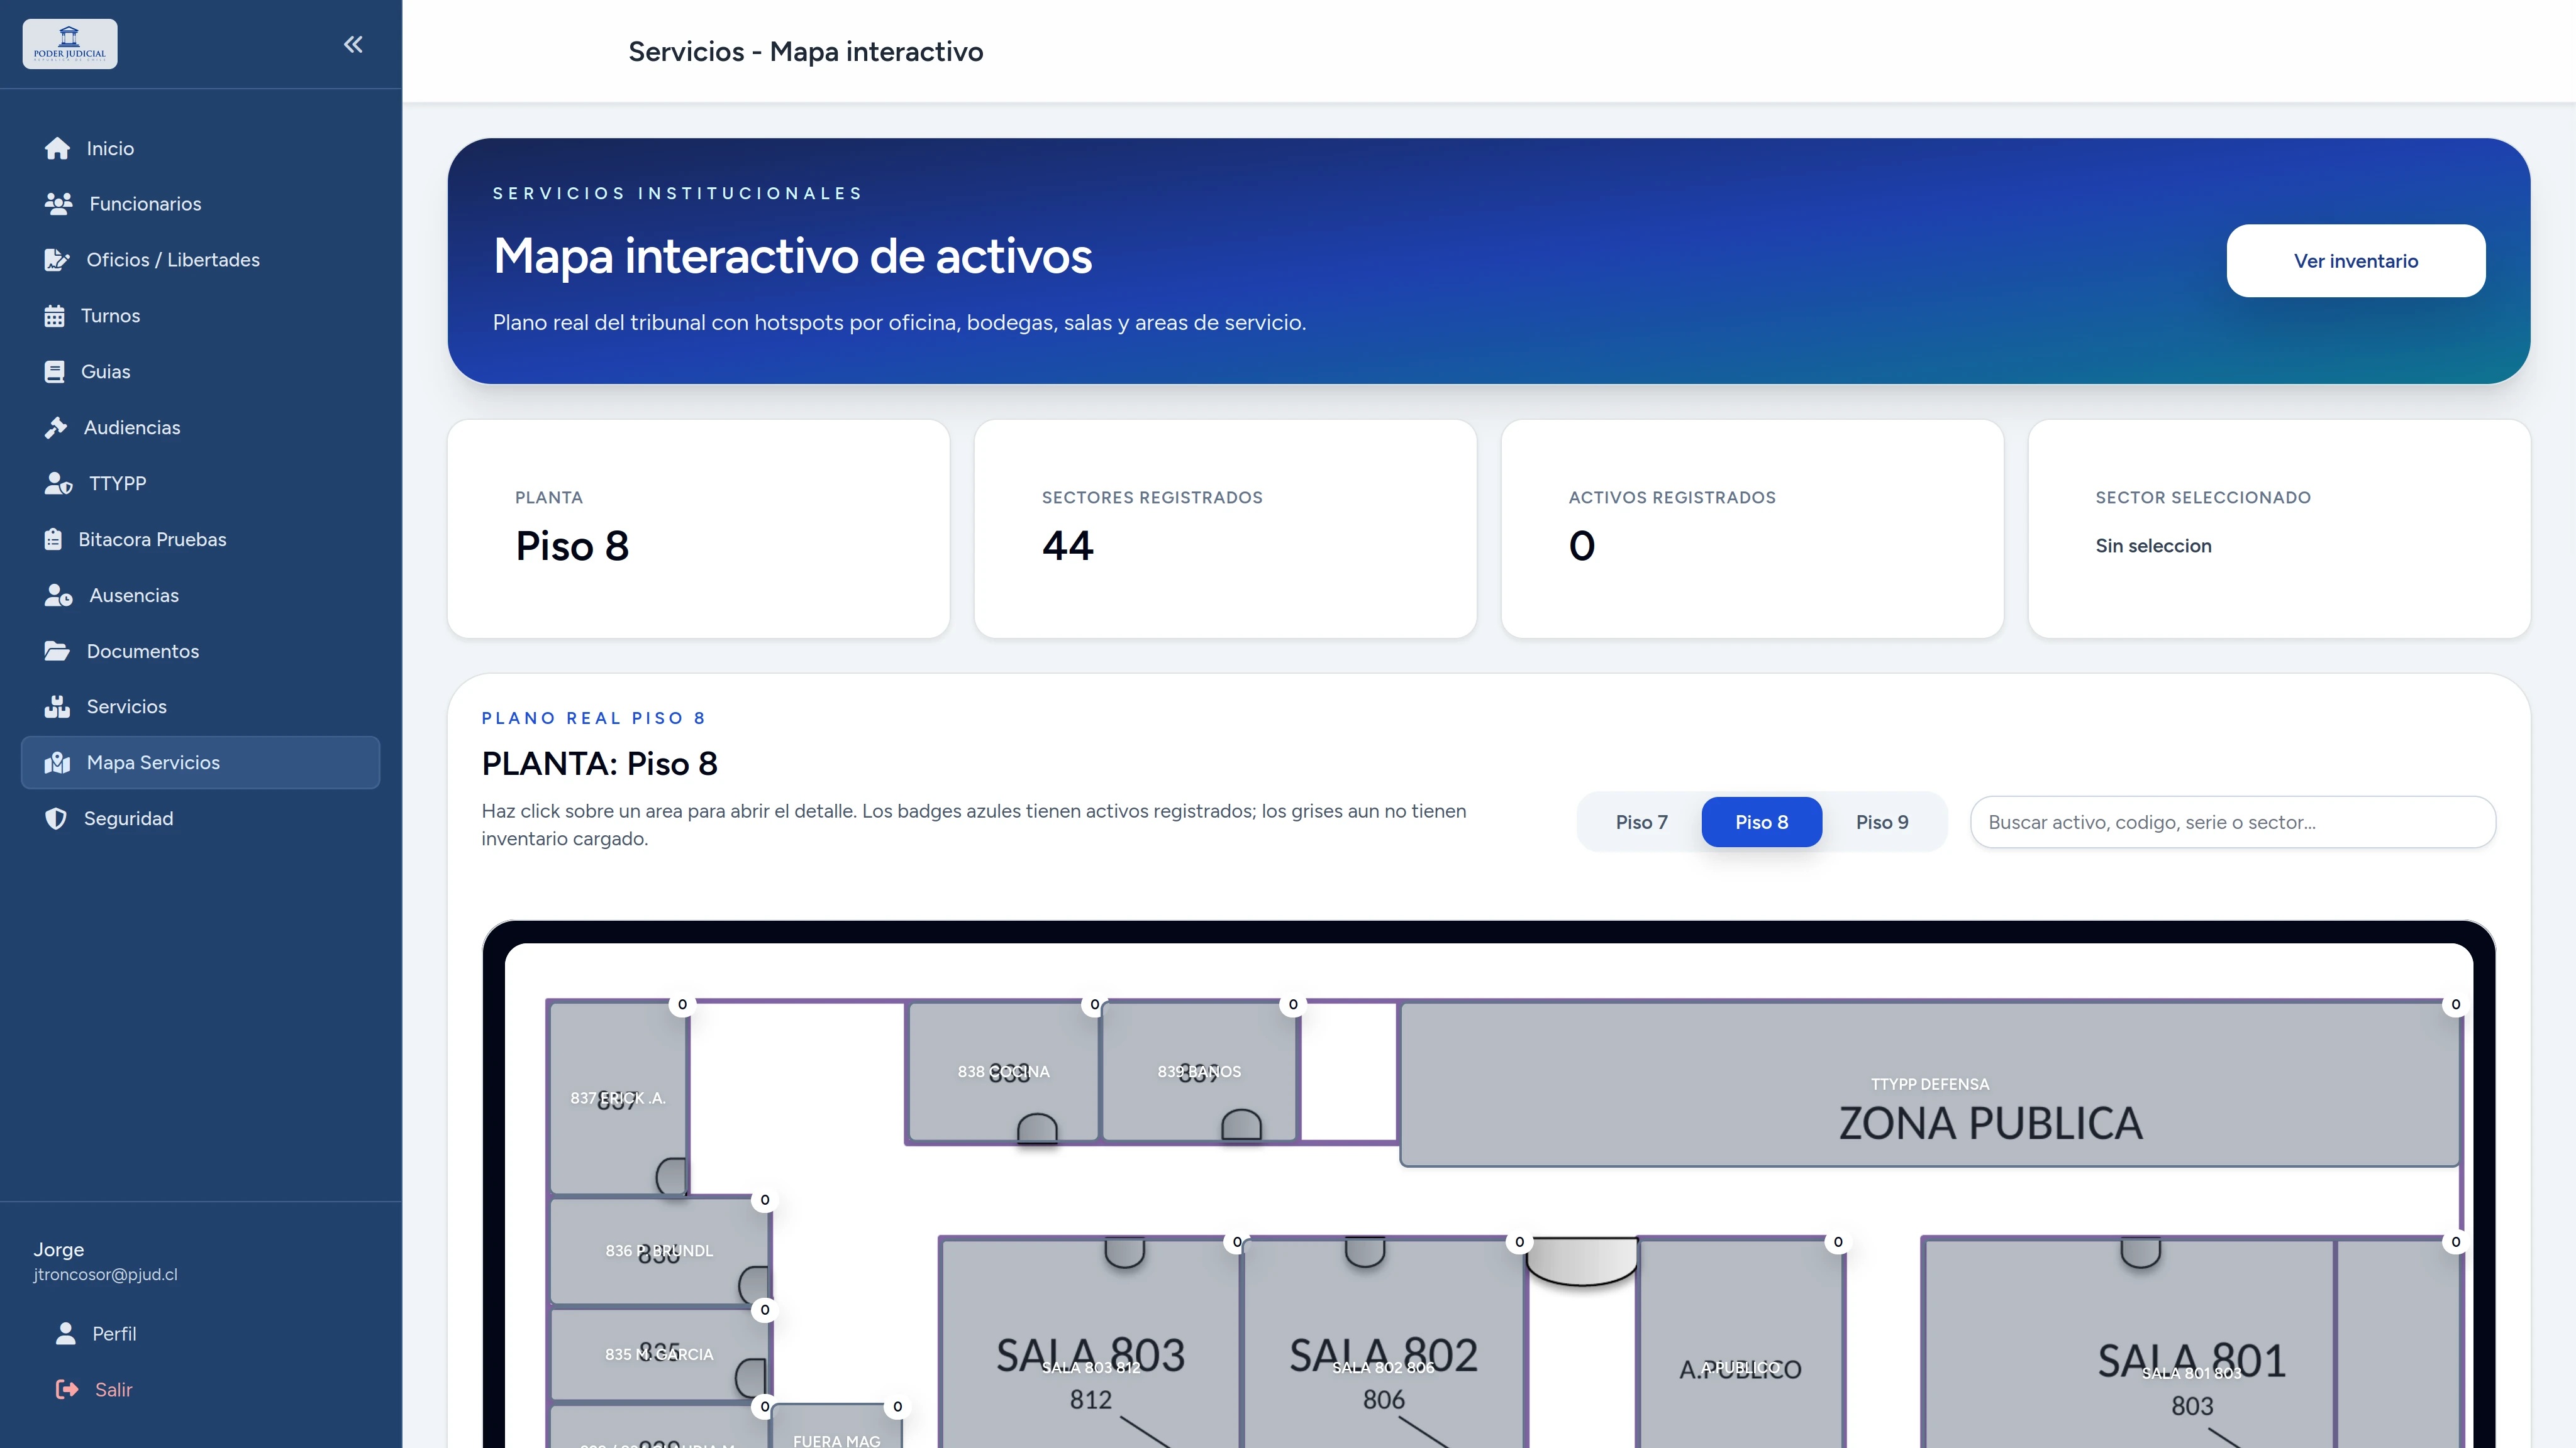Click the Ver inventario button
Viewport: 2576px width, 1448px height.
[2355, 261]
